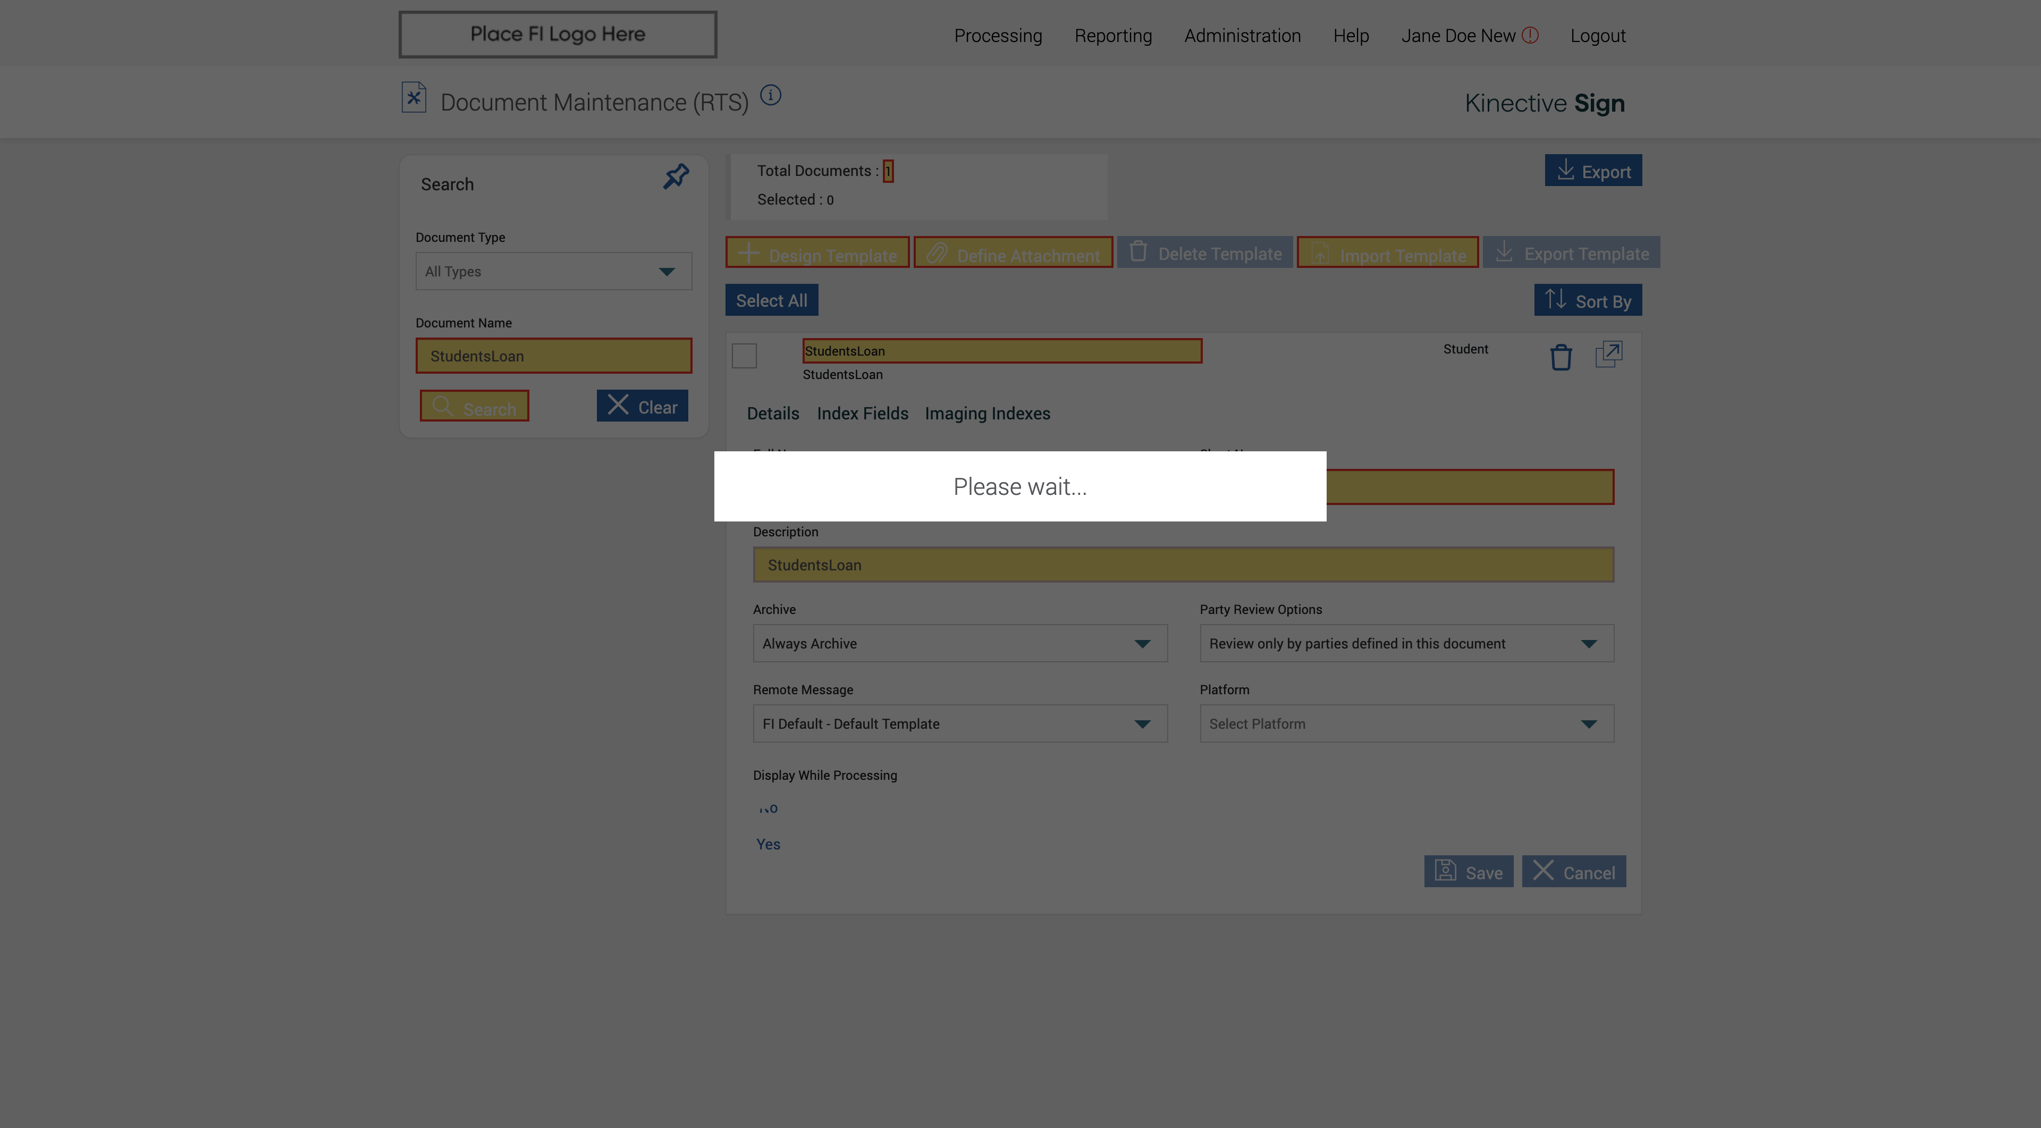
Task: Check the StudentsLoan row checkbox
Action: [744, 356]
